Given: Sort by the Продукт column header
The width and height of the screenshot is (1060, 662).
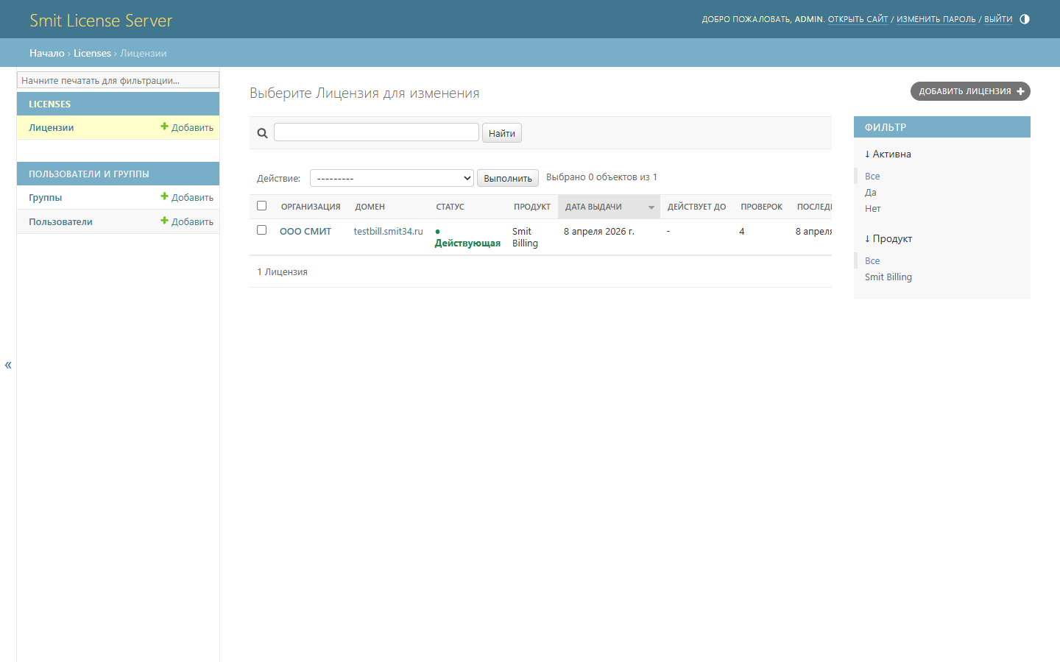Looking at the screenshot, I should (x=532, y=207).
